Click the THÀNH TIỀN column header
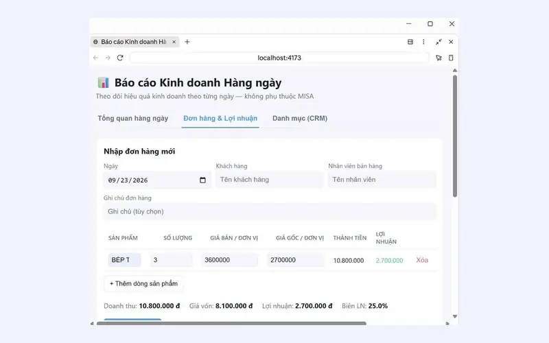Screen dimensions: 549x343 (x=350, y=238)
